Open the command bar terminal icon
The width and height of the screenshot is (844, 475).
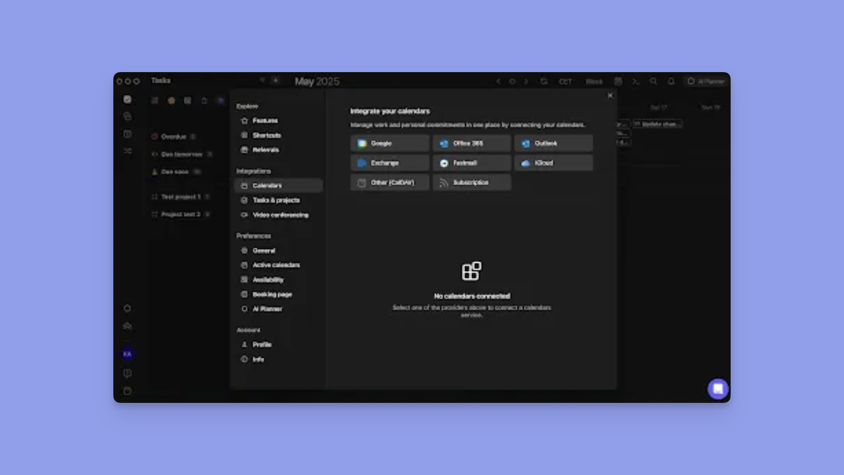click(x=636, y=81)
